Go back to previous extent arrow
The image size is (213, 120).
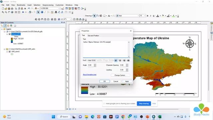tap(23, 12)
